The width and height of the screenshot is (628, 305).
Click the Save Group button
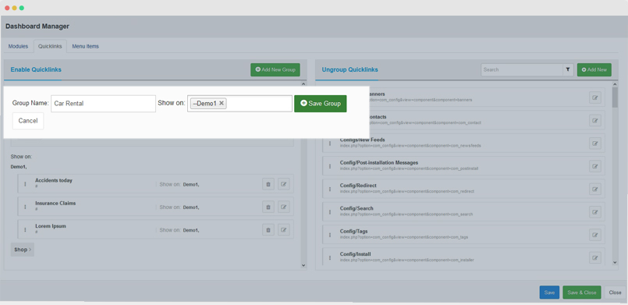(321, 103)
